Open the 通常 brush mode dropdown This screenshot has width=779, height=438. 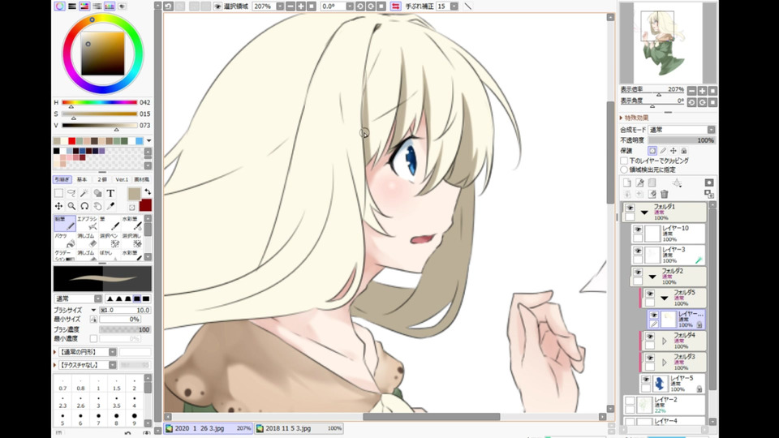98,299
